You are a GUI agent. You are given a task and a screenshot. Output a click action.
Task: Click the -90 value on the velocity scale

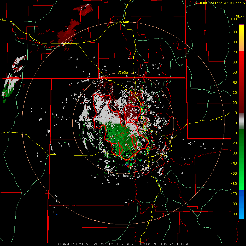point(234,214)
